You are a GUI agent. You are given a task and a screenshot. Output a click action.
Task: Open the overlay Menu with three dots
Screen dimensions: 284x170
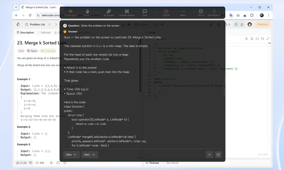pyautogui.click(x=183, y=13)
